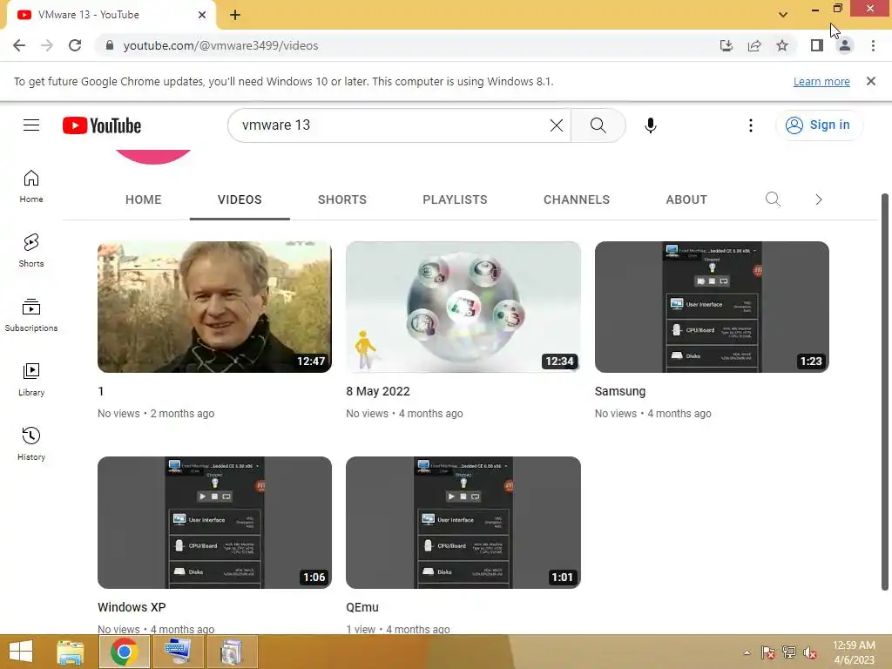
Task: Open the "QEmu" video title
Action: tap(362, 607)
